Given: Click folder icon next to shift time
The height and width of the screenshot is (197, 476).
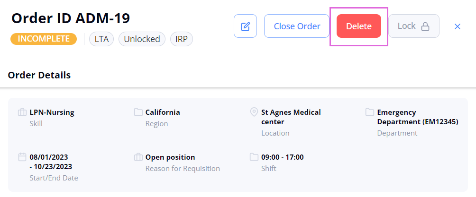Looking at the screenshot, I should pyautogui.click(x=254, y=157).
